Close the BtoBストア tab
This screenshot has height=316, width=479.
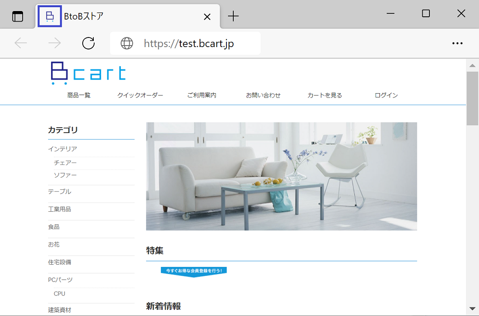(207, 17)
